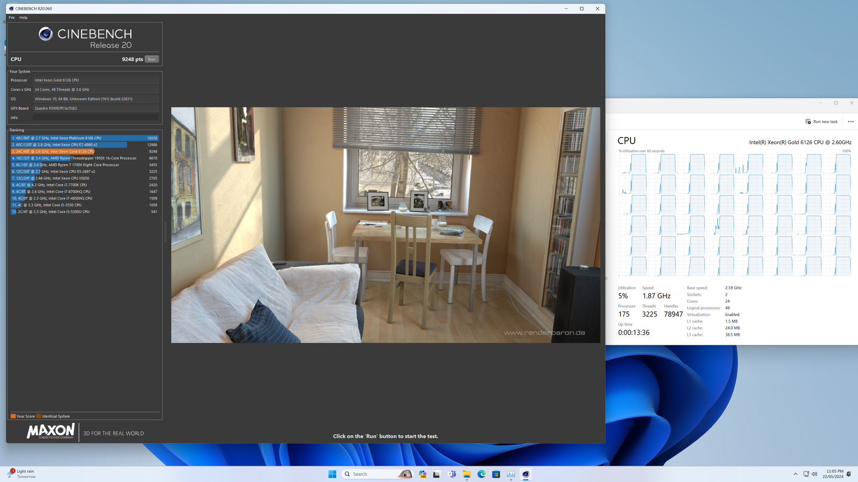Image resolution: width=858 pixels, height=482 pixels.
Task: Select the Intel Core i7-4850HQ ranking row
Action: point(85,198)
